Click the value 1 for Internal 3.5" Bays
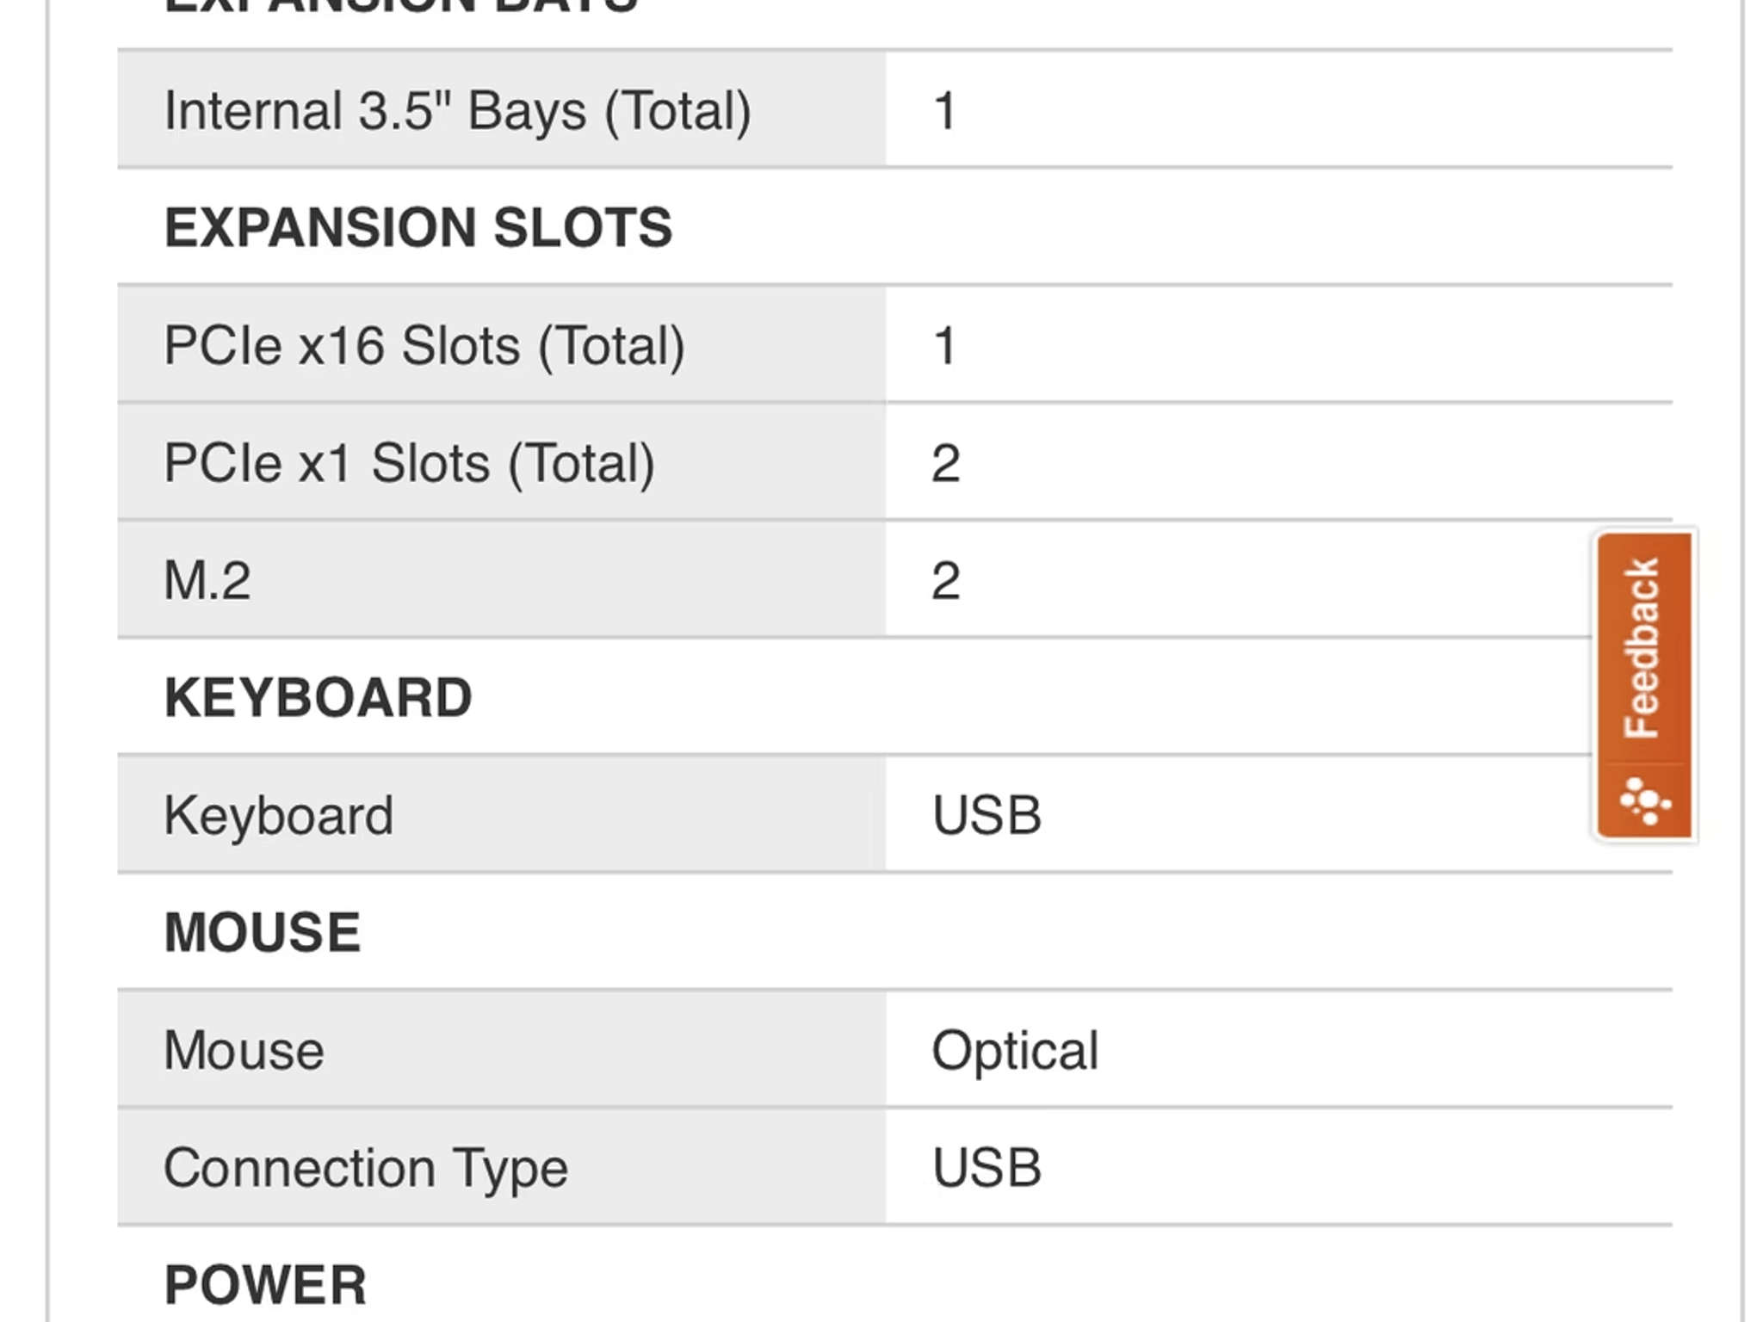 (x=944, y=111)
